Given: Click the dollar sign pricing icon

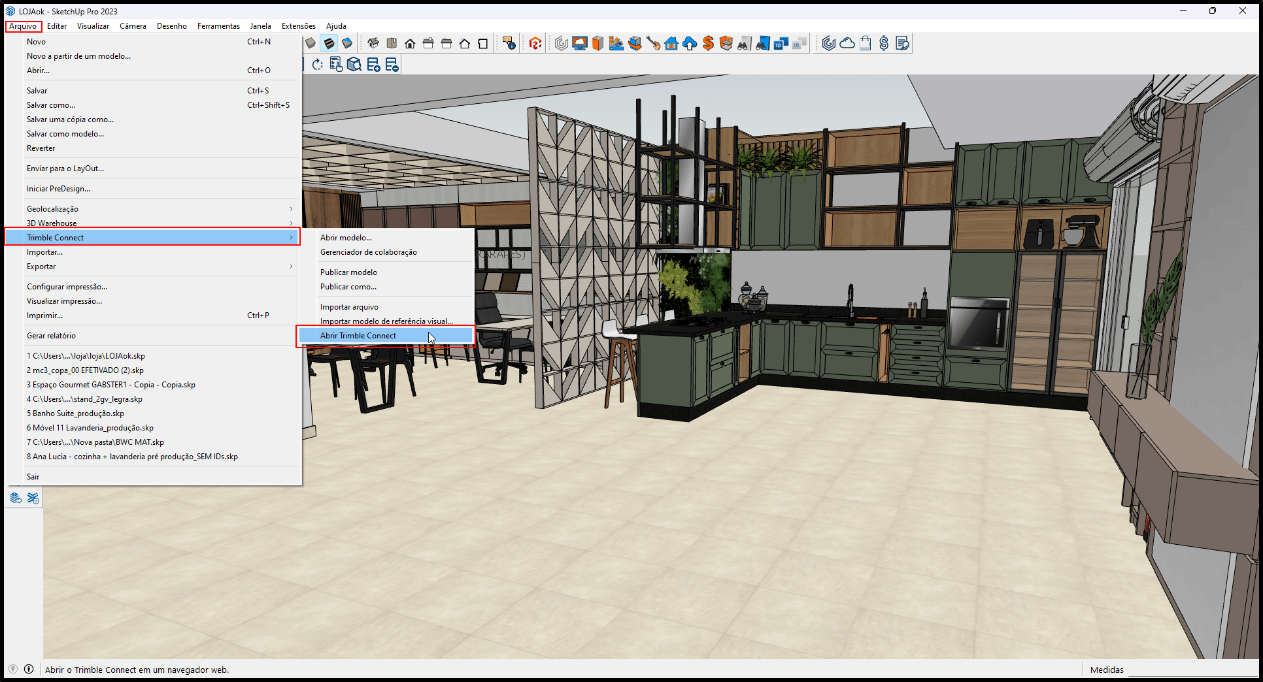Looking at the screenshot, I should 884,43.
